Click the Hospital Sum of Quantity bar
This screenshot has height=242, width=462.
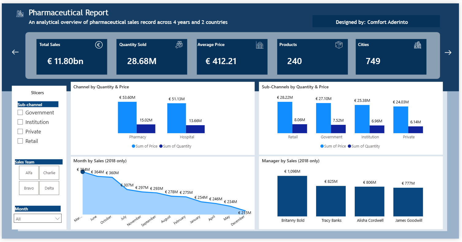click(195, 129)
